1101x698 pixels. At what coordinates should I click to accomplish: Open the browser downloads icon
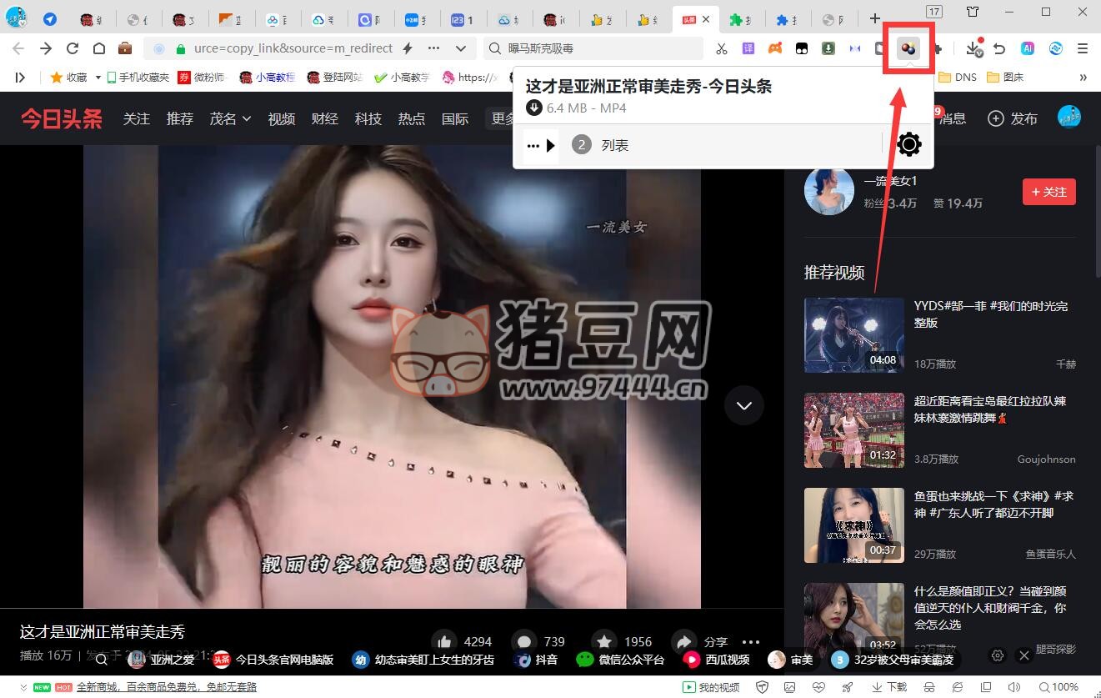pyautogui.click(x=973, y=48)
